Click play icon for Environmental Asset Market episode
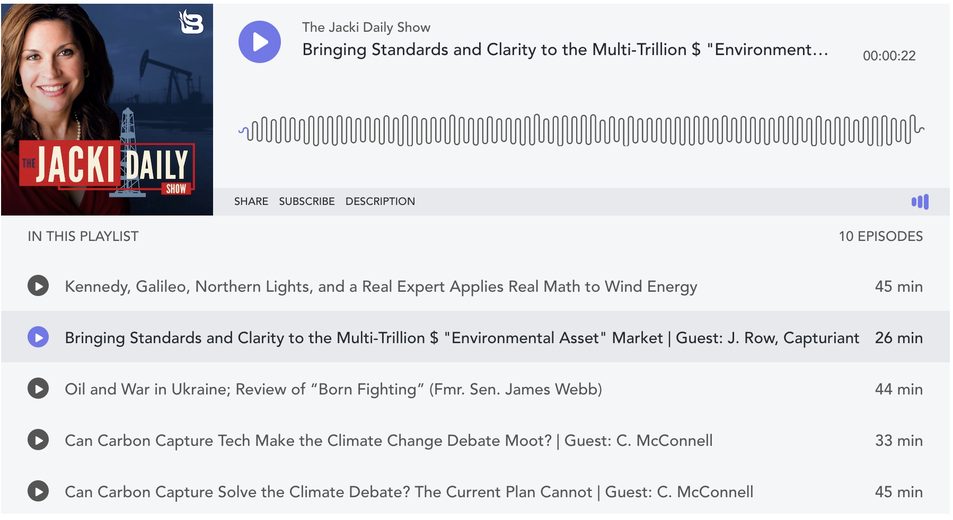 (38, 337)
